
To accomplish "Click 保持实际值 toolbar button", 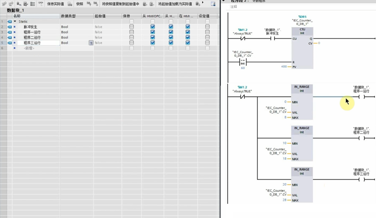I will (x=55, y=4).
